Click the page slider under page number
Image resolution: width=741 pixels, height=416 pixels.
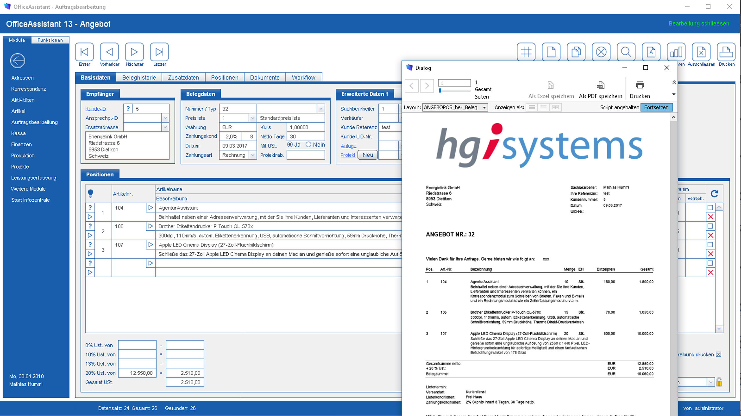[454, 90]
